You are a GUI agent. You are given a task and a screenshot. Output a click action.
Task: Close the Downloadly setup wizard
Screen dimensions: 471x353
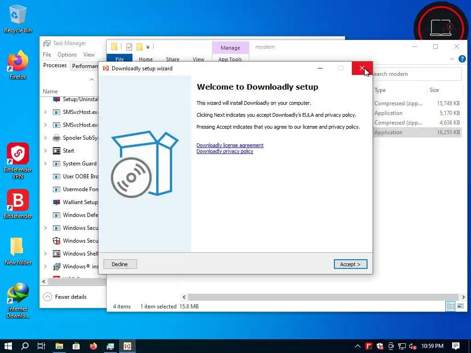pos(362,68)
